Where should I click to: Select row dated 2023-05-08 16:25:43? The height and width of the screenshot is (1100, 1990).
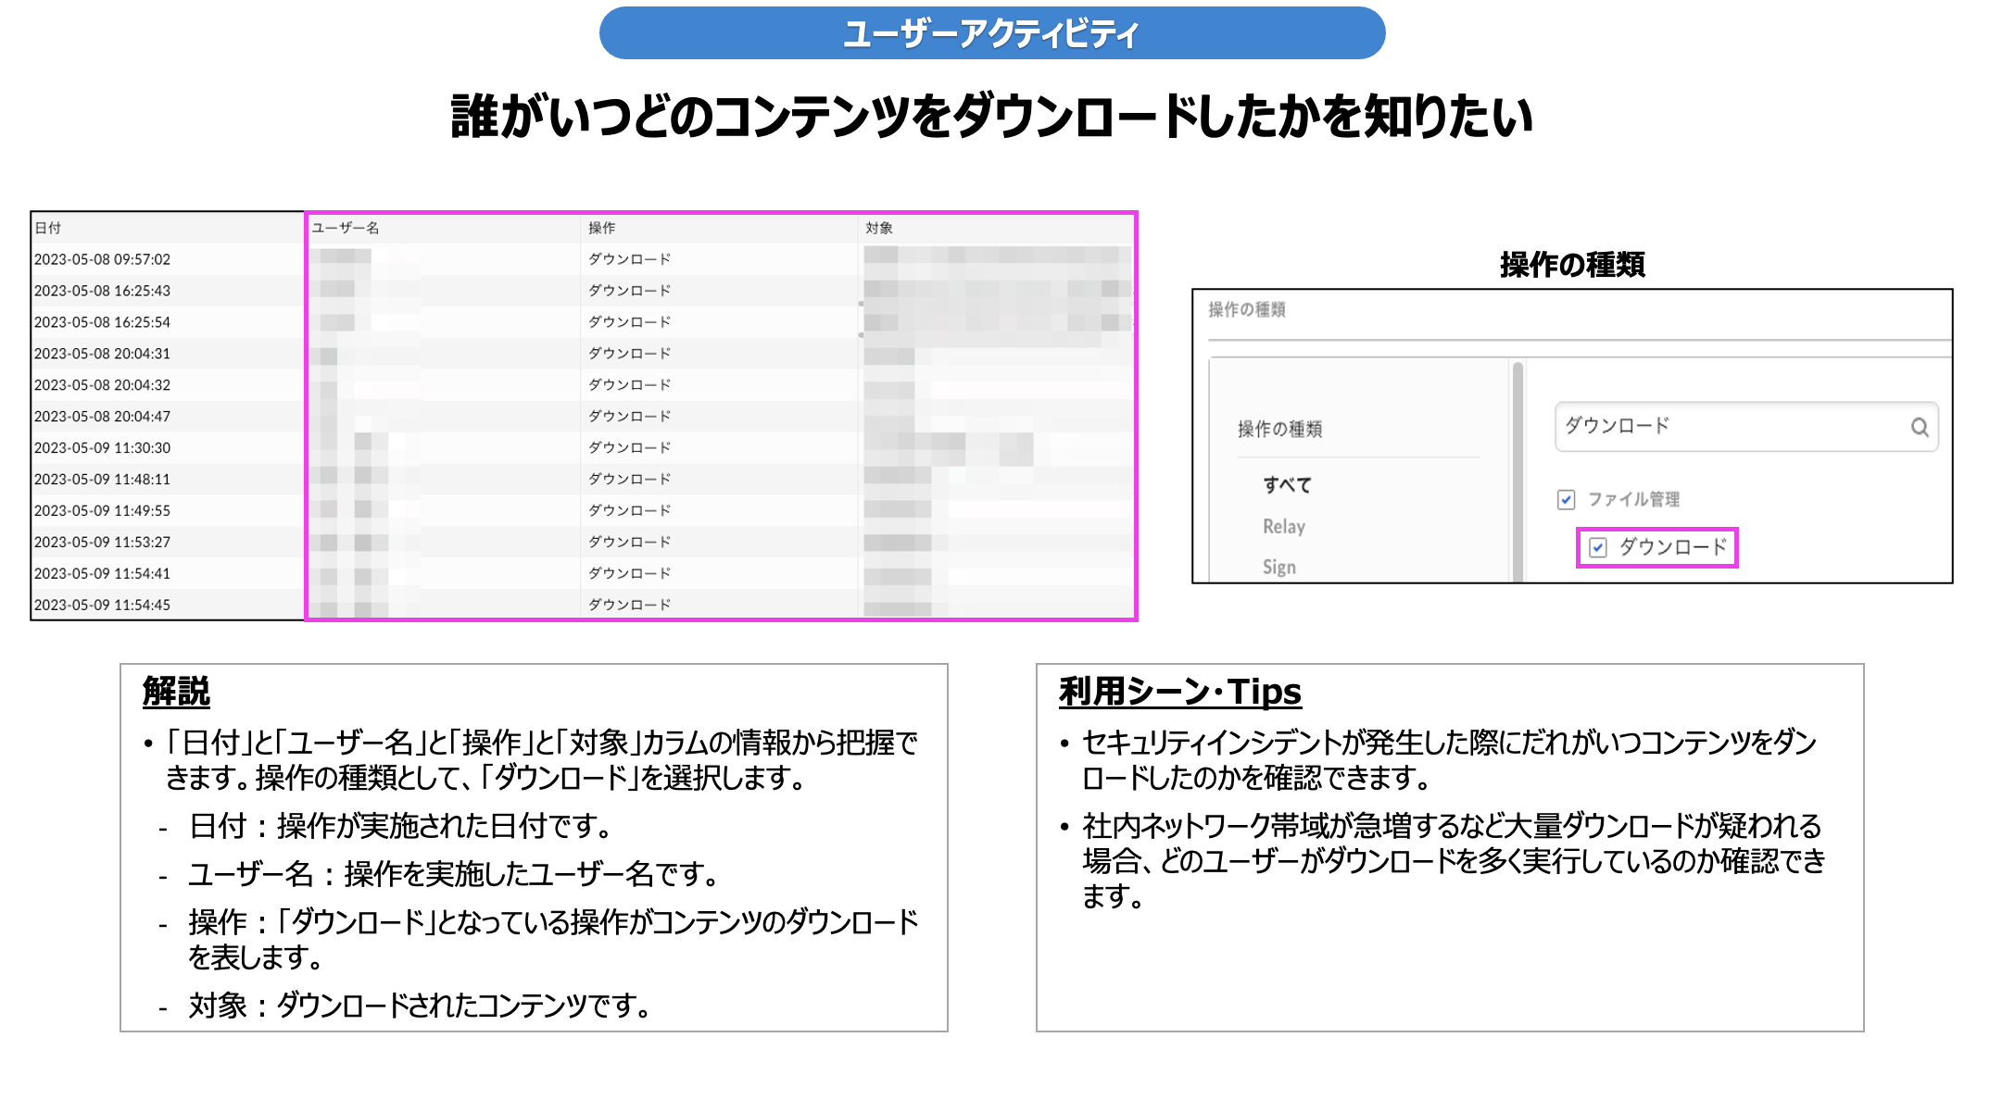coord(102,291)
